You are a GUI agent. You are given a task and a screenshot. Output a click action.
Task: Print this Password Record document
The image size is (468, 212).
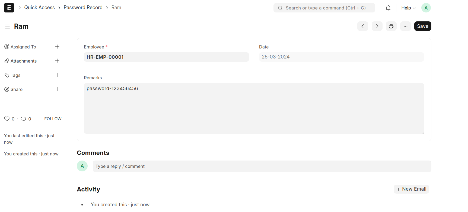[x=391, y=26]
